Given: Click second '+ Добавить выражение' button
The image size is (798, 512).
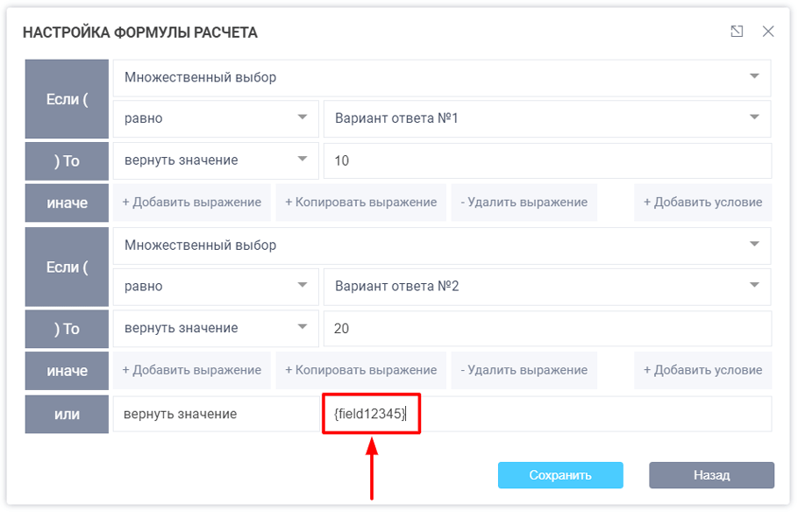Looking at the screenshot, I should click(191, 370).
